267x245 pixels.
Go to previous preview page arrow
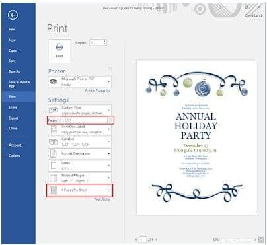(x=136, y=240)
